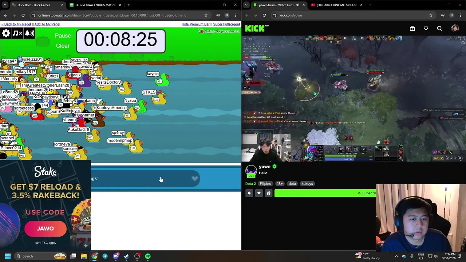Image resolution: width=466 pixels, height=262 pixels.
Task: Click the Add To My Page link
Action: click(x=47, y=24)
